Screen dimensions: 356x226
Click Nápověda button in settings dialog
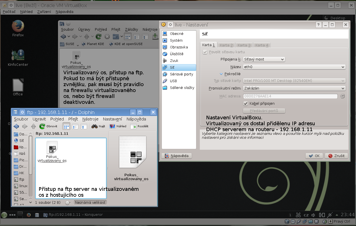(177, 156)
